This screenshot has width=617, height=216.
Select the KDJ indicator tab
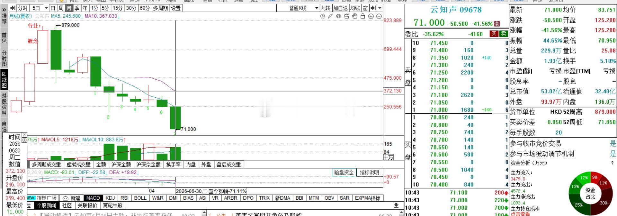pos(110,198)
